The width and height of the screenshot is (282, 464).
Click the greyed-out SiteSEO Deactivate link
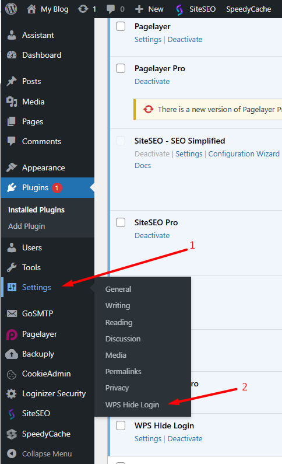coord(152,154)
